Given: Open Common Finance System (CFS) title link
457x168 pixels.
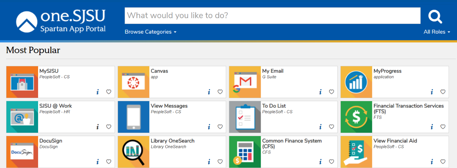Looking at the screenshot, I should click(292, 143).
